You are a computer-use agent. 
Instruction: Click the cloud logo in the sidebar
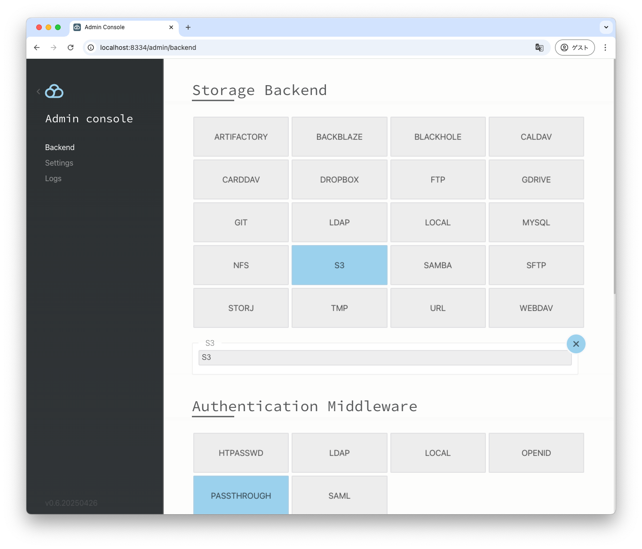(53, 91)
